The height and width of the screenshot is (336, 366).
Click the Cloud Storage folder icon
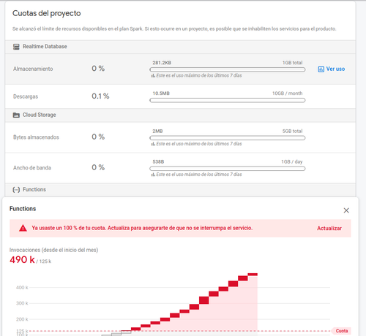[x=16, y=115]
